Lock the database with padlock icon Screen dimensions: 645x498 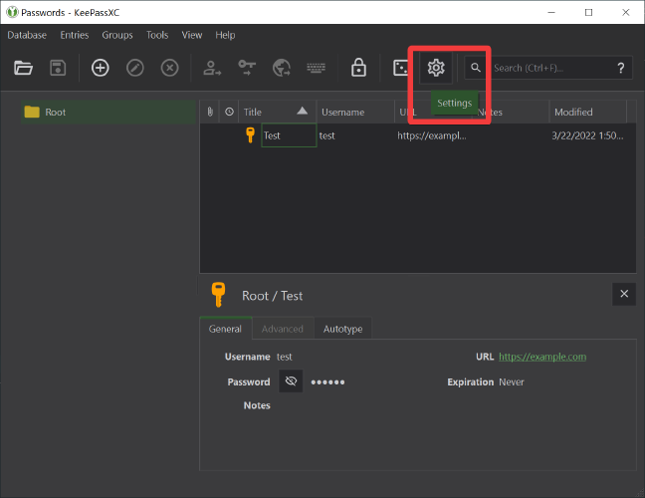(x=358, y=68)
